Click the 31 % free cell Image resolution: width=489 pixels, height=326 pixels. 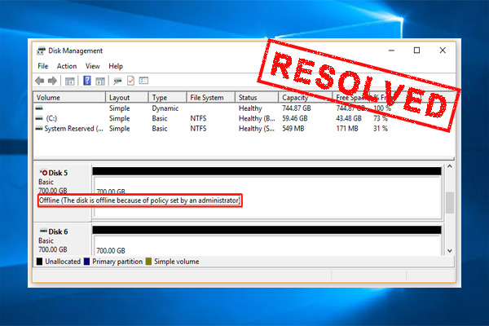point(381,129)
